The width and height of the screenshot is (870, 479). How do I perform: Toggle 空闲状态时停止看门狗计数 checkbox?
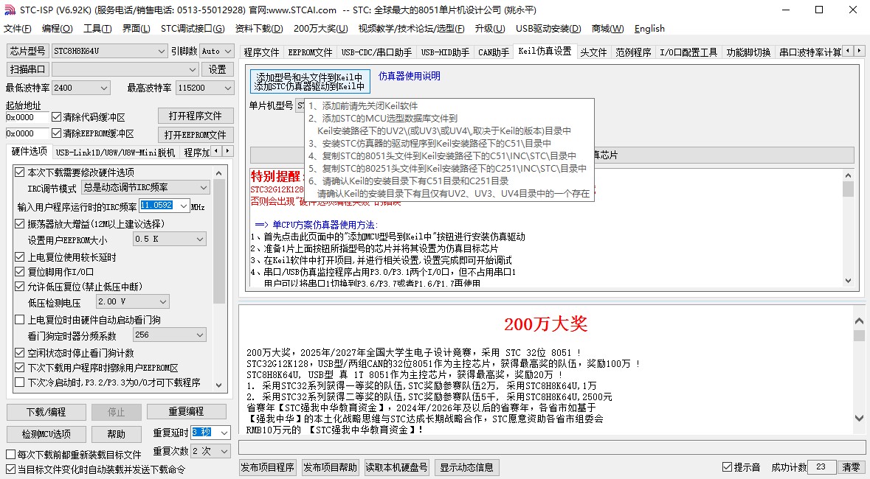(x=19, y=353)
